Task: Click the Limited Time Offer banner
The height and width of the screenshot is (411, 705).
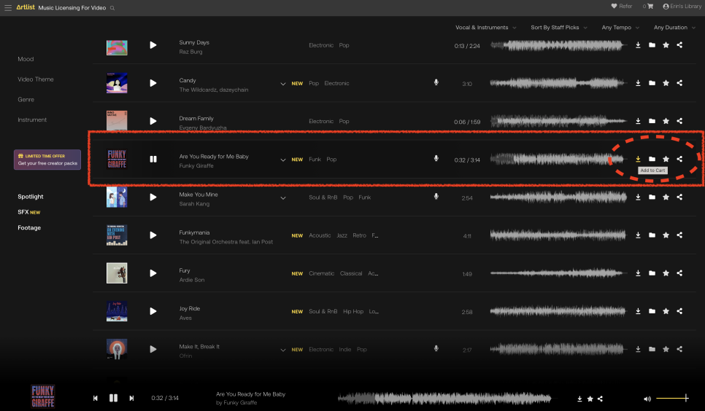Action: coord(47,160)
